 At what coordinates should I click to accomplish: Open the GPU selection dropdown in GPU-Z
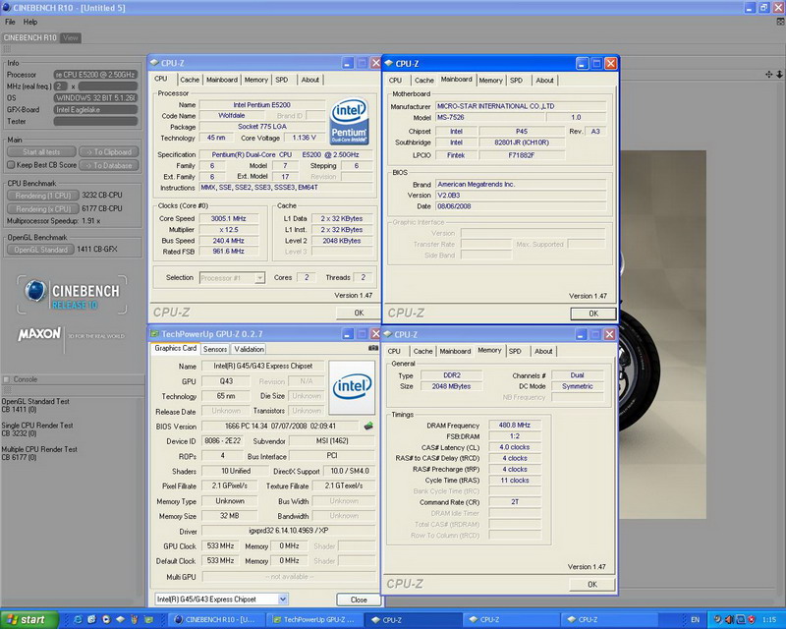click(x=282, y=599)
